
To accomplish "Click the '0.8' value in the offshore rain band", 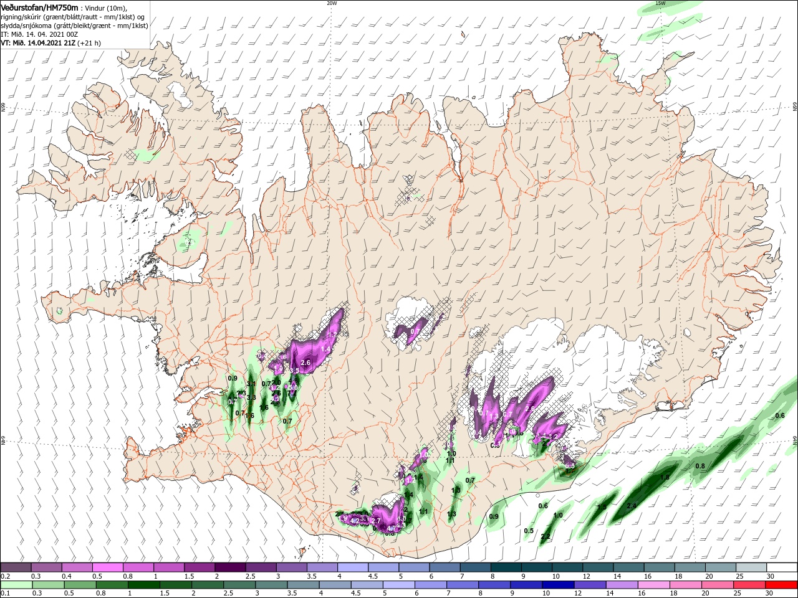I will [700, 466].
